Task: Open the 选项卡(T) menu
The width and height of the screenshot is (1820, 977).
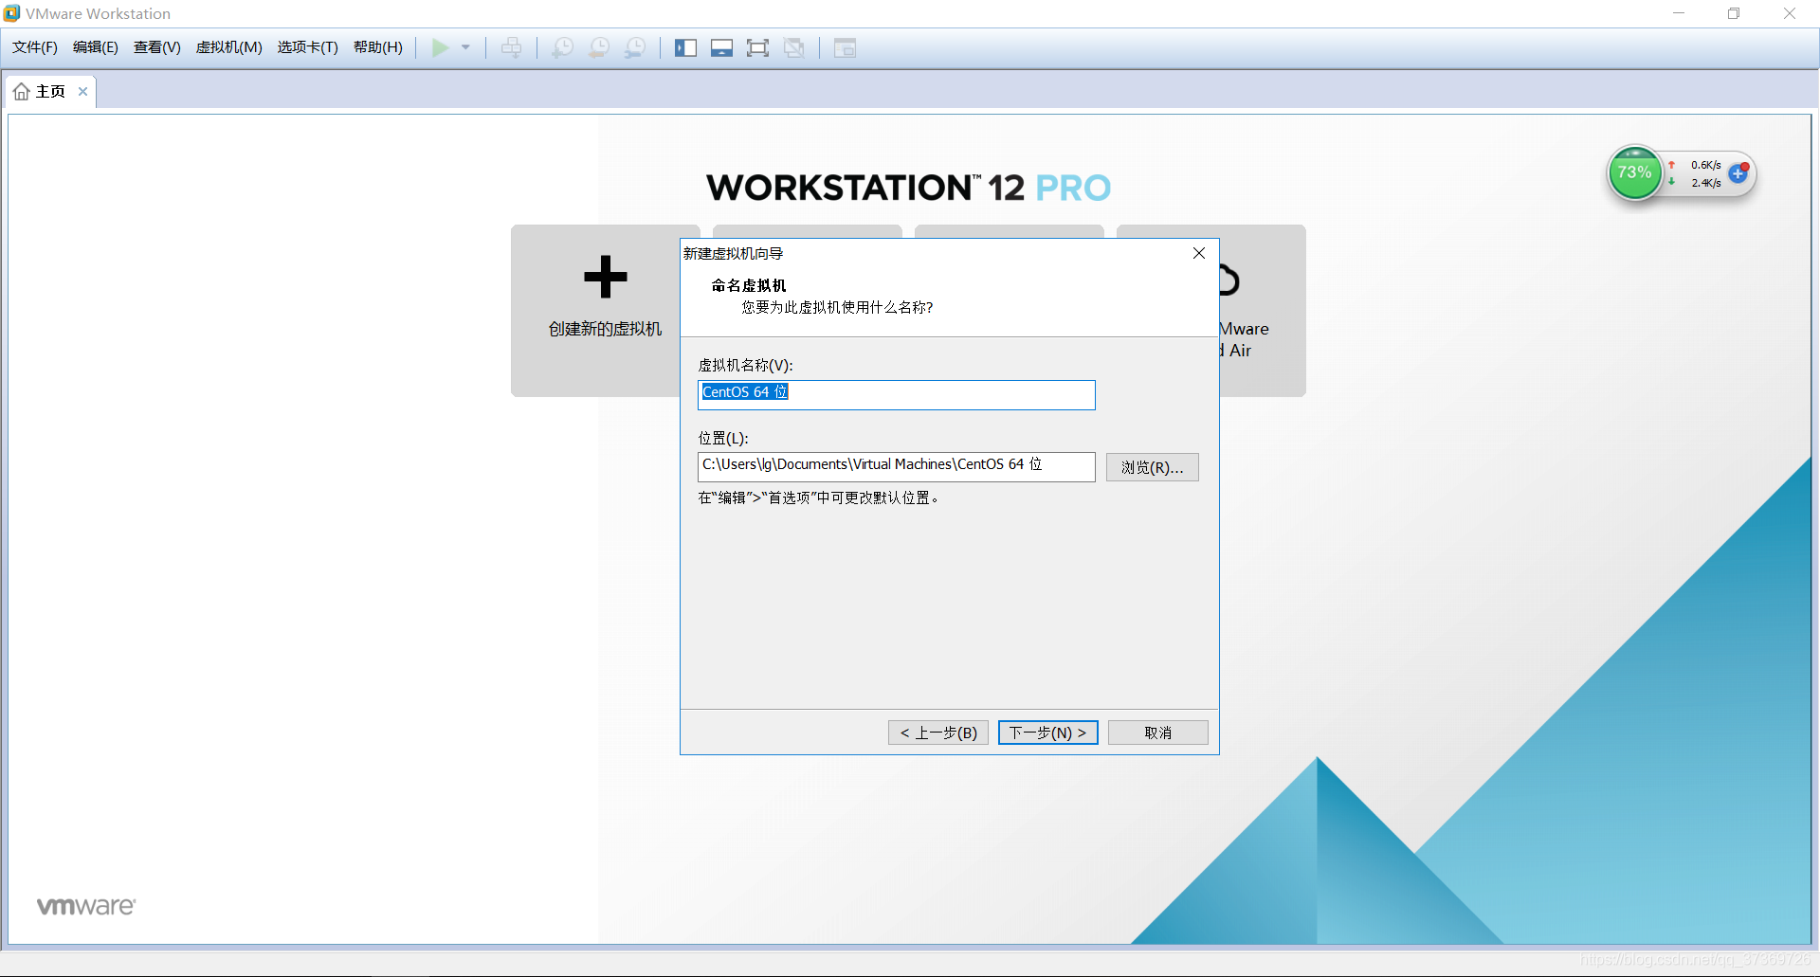Action: click(x=307, y=47)
